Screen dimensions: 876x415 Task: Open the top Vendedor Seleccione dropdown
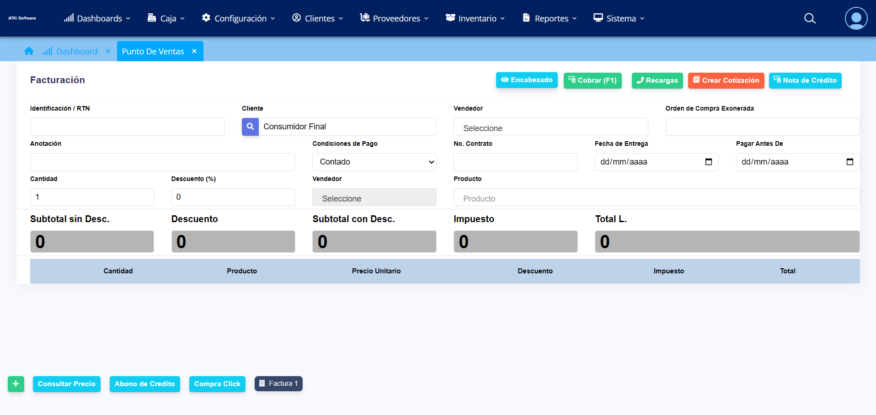pyautogui.click(x=550, y=127)
